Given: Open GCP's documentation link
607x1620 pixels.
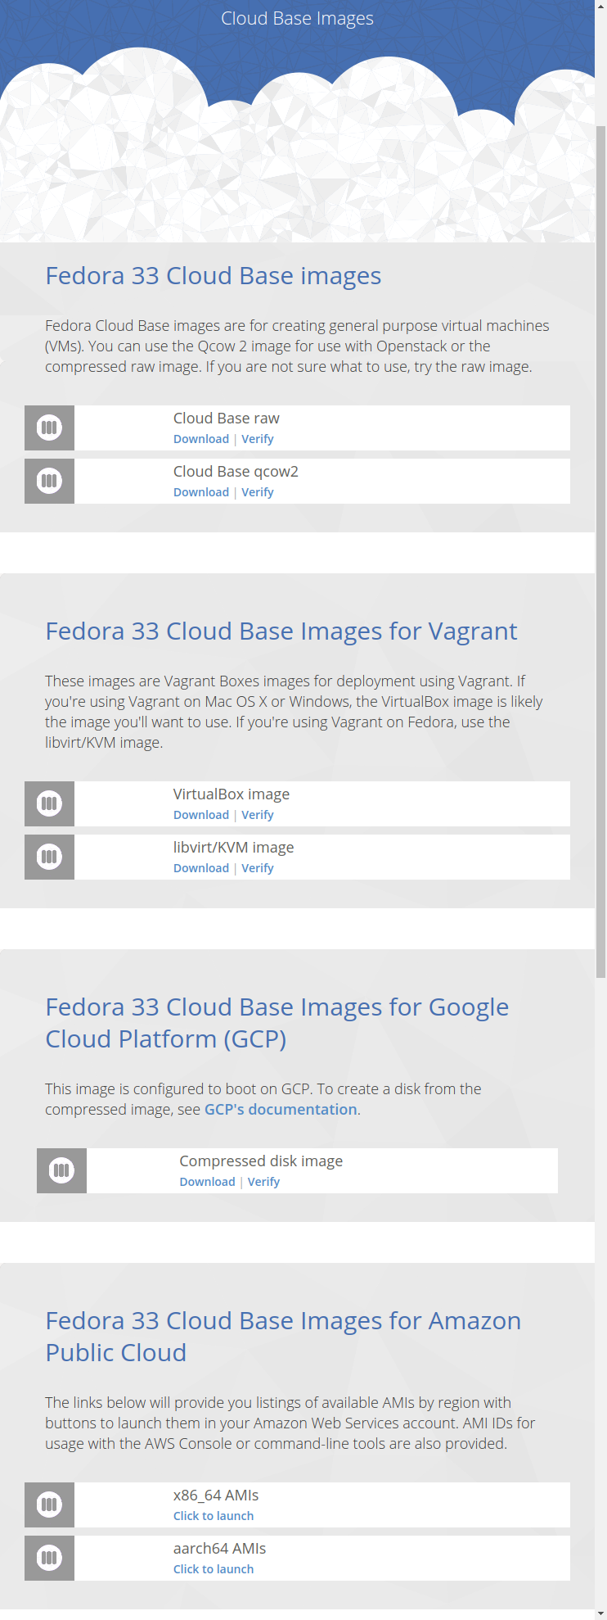Looking at the screenshot, I should [281, 1110].
